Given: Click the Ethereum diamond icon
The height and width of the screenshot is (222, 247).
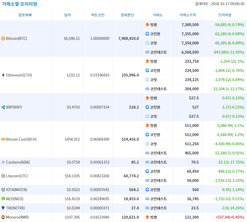Looking at the screenshot, I should pos(3,75).
